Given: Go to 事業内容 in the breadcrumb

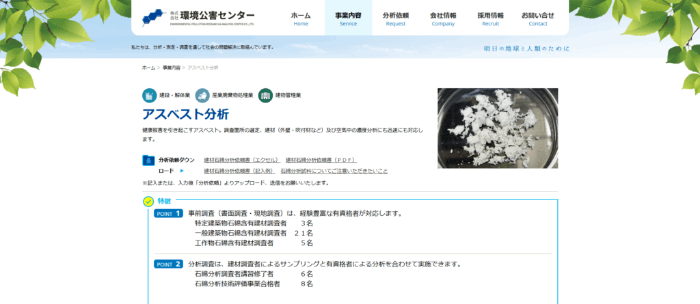Looking at the screenshot, I should [172, 68].
